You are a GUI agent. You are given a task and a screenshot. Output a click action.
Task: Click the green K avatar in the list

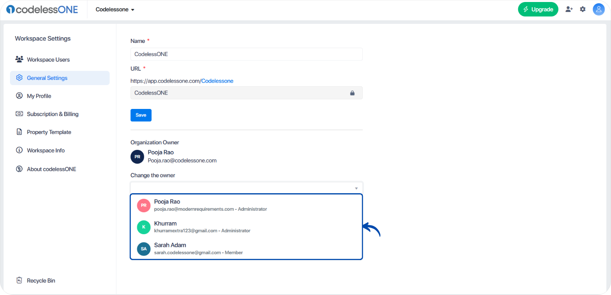tap(144, 227)
